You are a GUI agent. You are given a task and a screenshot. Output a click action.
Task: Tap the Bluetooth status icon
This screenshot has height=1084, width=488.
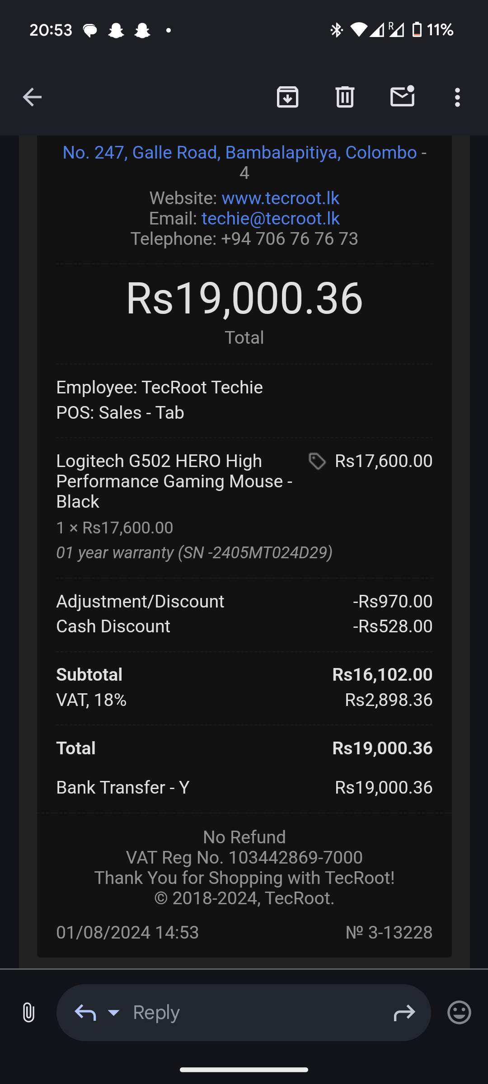(x=336, y=30)
